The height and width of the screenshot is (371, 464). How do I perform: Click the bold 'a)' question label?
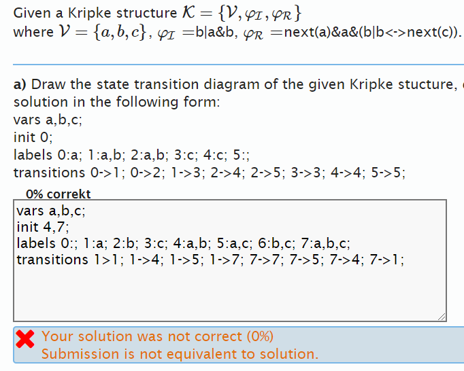click(x=20, y=84)
